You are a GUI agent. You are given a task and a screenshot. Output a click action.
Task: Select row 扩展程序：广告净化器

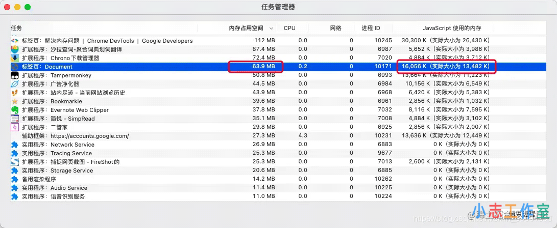pyautogui.click(x=278, y=84)
